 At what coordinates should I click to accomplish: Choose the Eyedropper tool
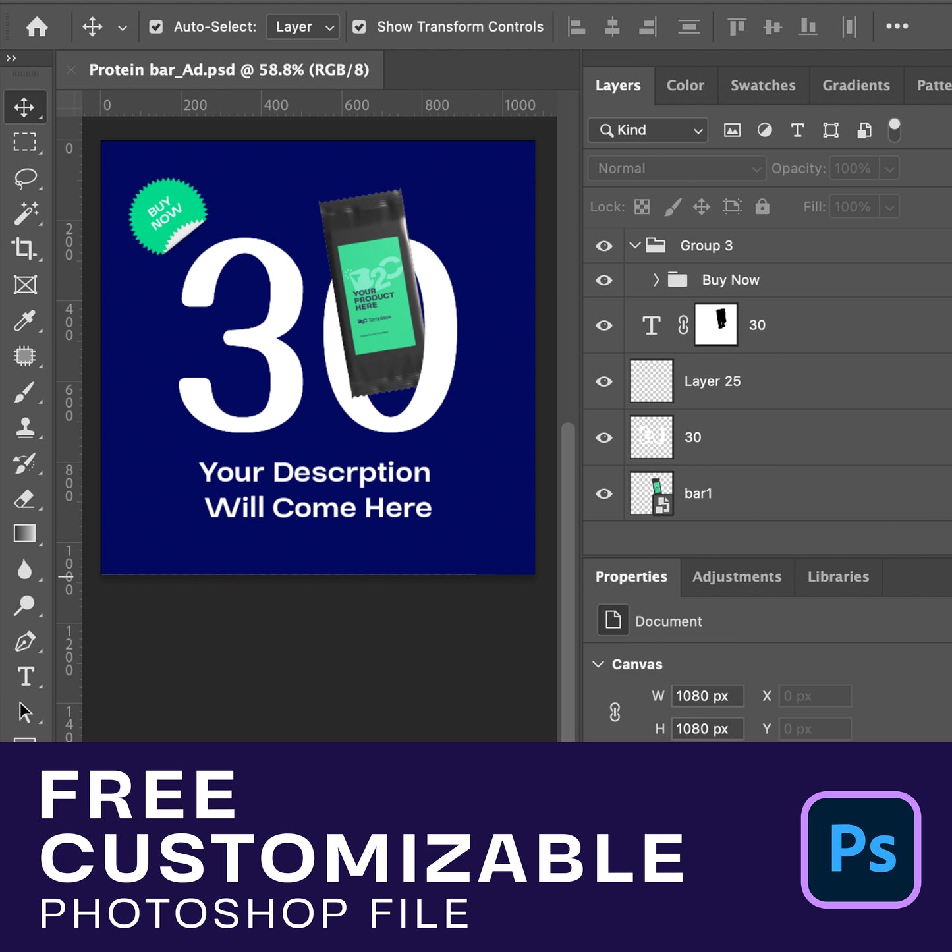[25, 321]
